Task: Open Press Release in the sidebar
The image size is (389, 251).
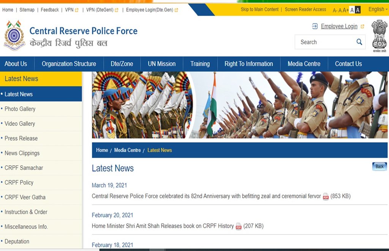Action: click(x=41, y=138)
